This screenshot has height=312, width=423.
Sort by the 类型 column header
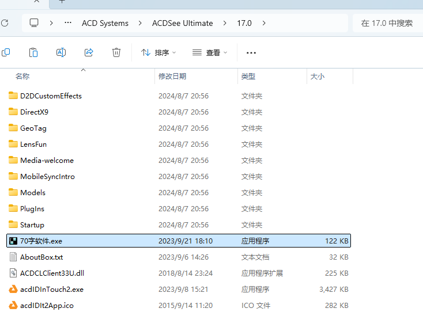pyautogui.click(x=248, y=77)
